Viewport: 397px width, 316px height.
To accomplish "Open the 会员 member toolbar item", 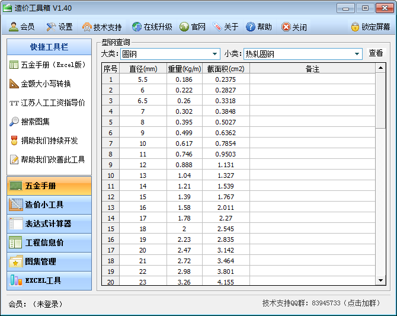I will (22, 27).
